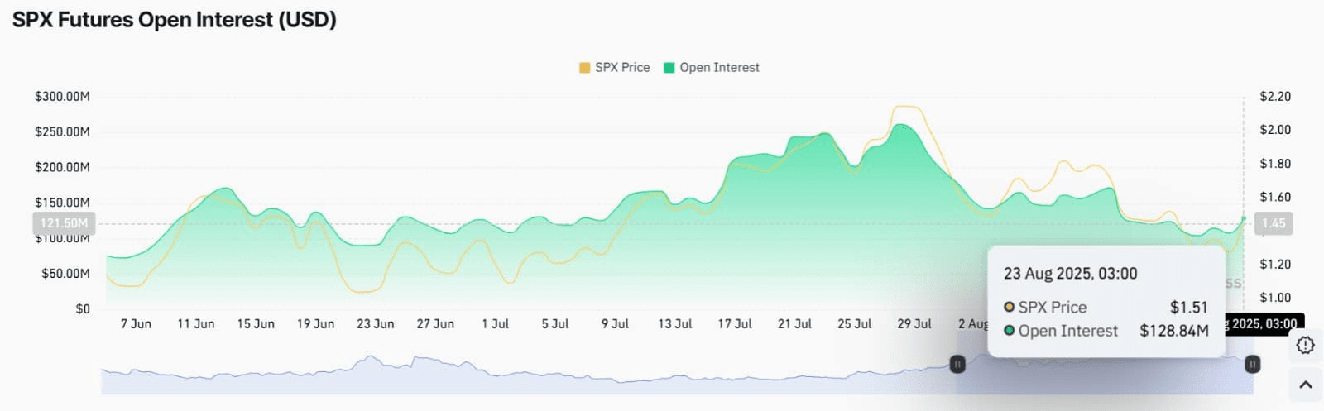Click the 29 Jul date label
1324x411 pixels.
click(x=914, y=324)
